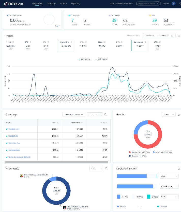The height and width of the screenshot is (212, 181).
Task: Export the Trends chart data icon
Action: click(x=178, y=36)
